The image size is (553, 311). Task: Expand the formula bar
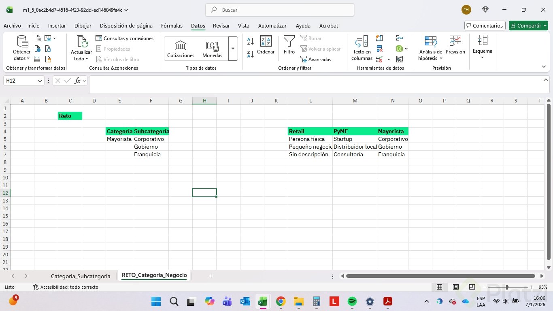546,80
